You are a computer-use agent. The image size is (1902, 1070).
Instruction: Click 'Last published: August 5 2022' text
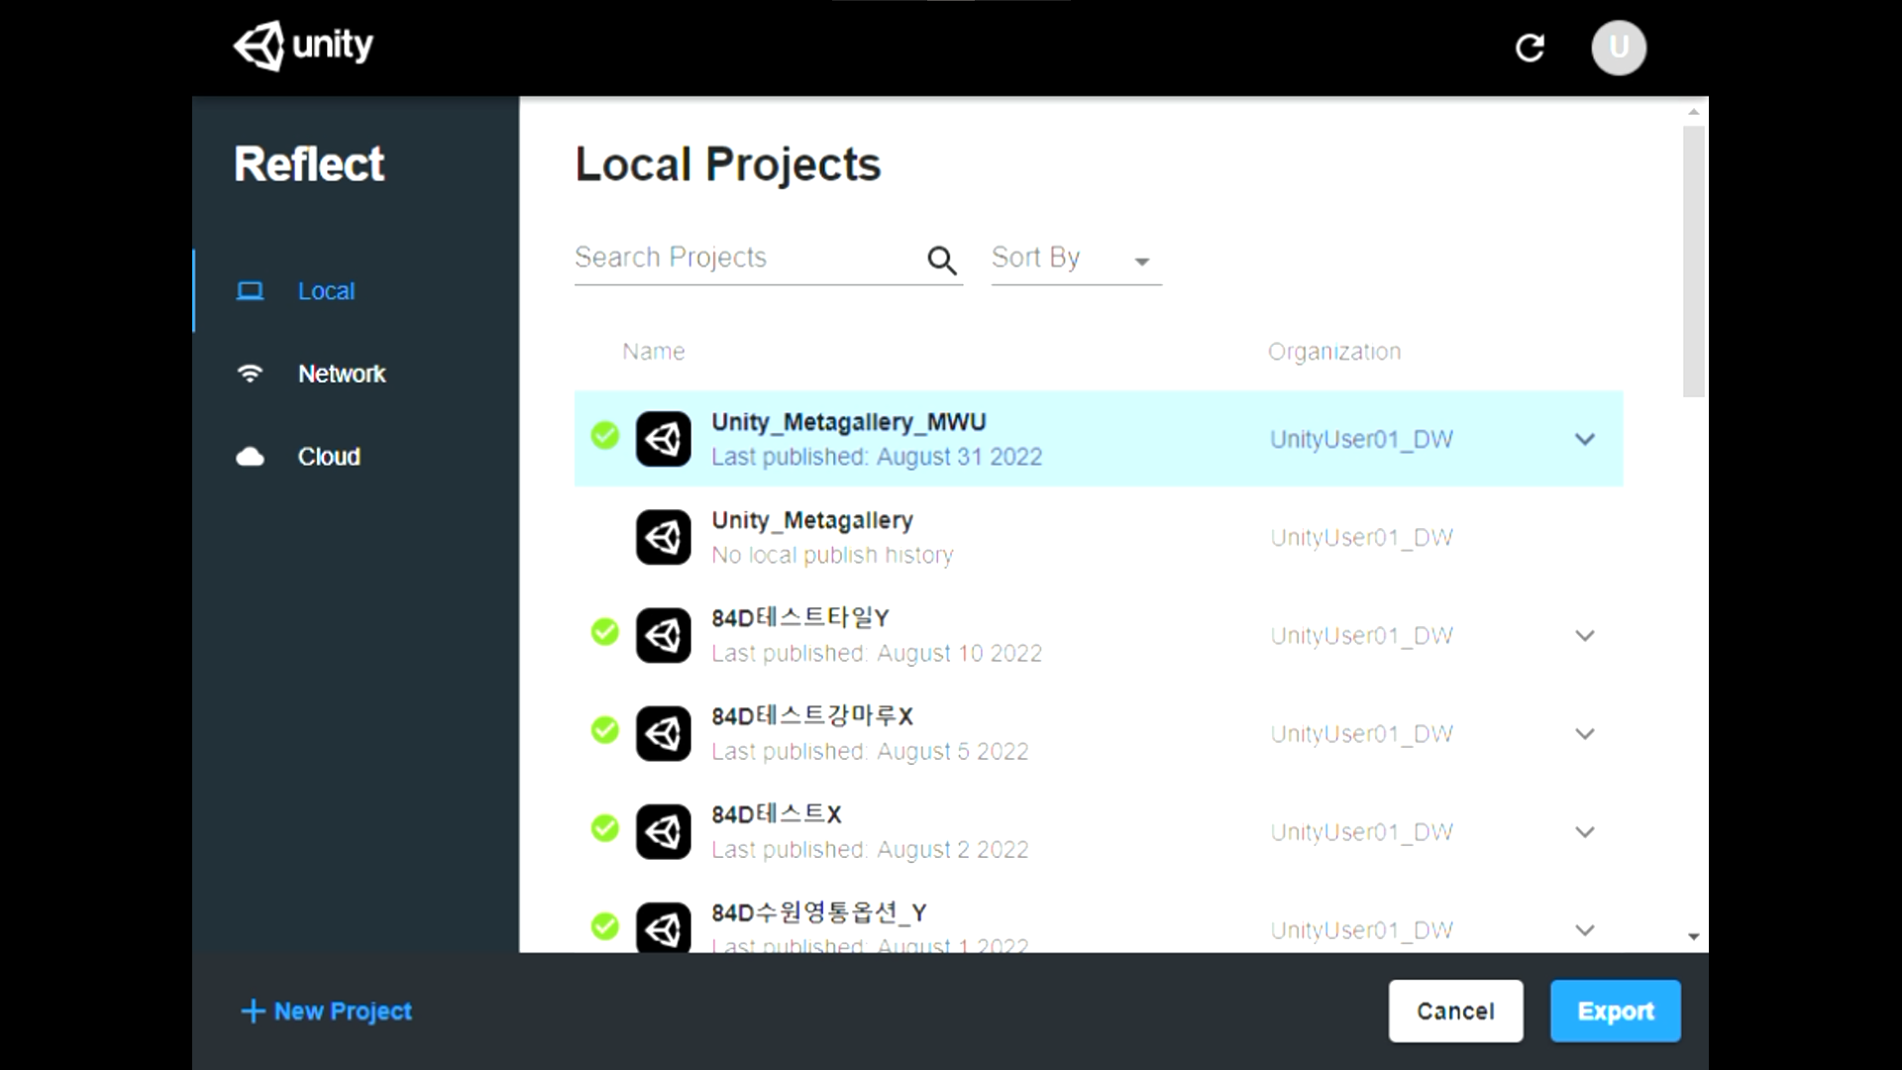870,751
